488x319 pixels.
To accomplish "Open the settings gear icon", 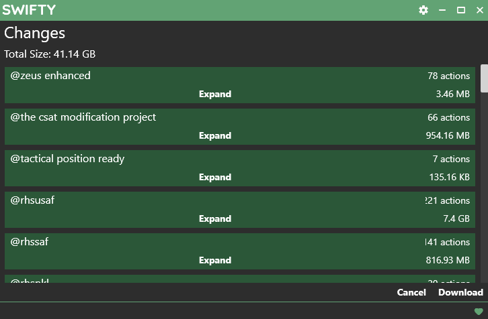I will [x=423, y=10].
